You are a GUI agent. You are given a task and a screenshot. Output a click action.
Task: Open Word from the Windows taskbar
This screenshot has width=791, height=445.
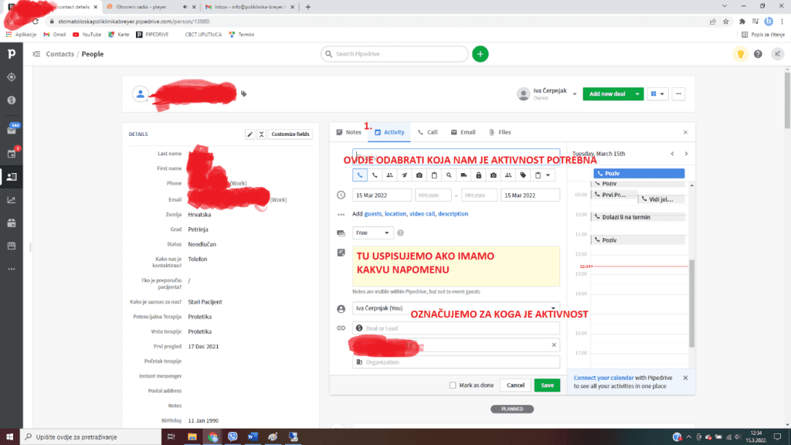[253, 437]
